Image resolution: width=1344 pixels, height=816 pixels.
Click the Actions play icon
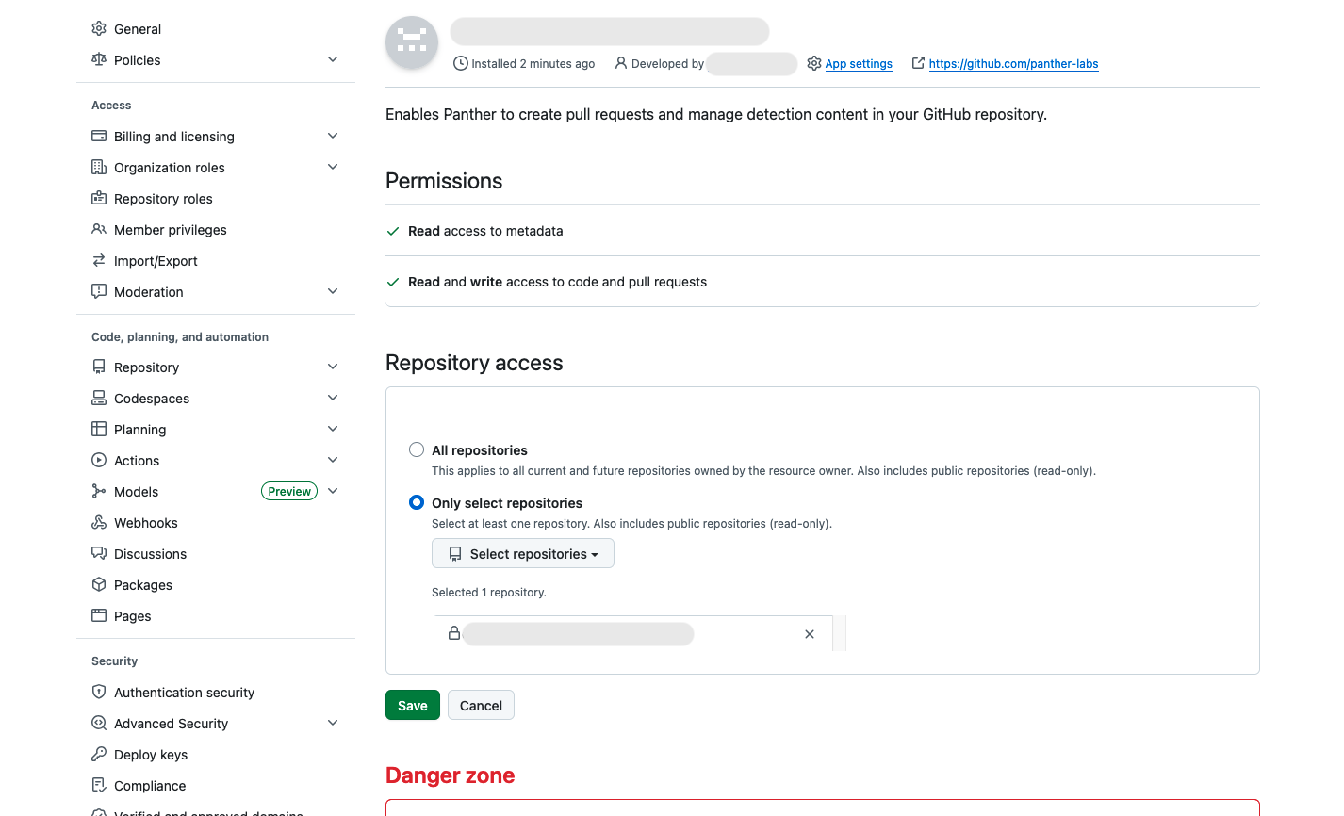coord(99,461)
